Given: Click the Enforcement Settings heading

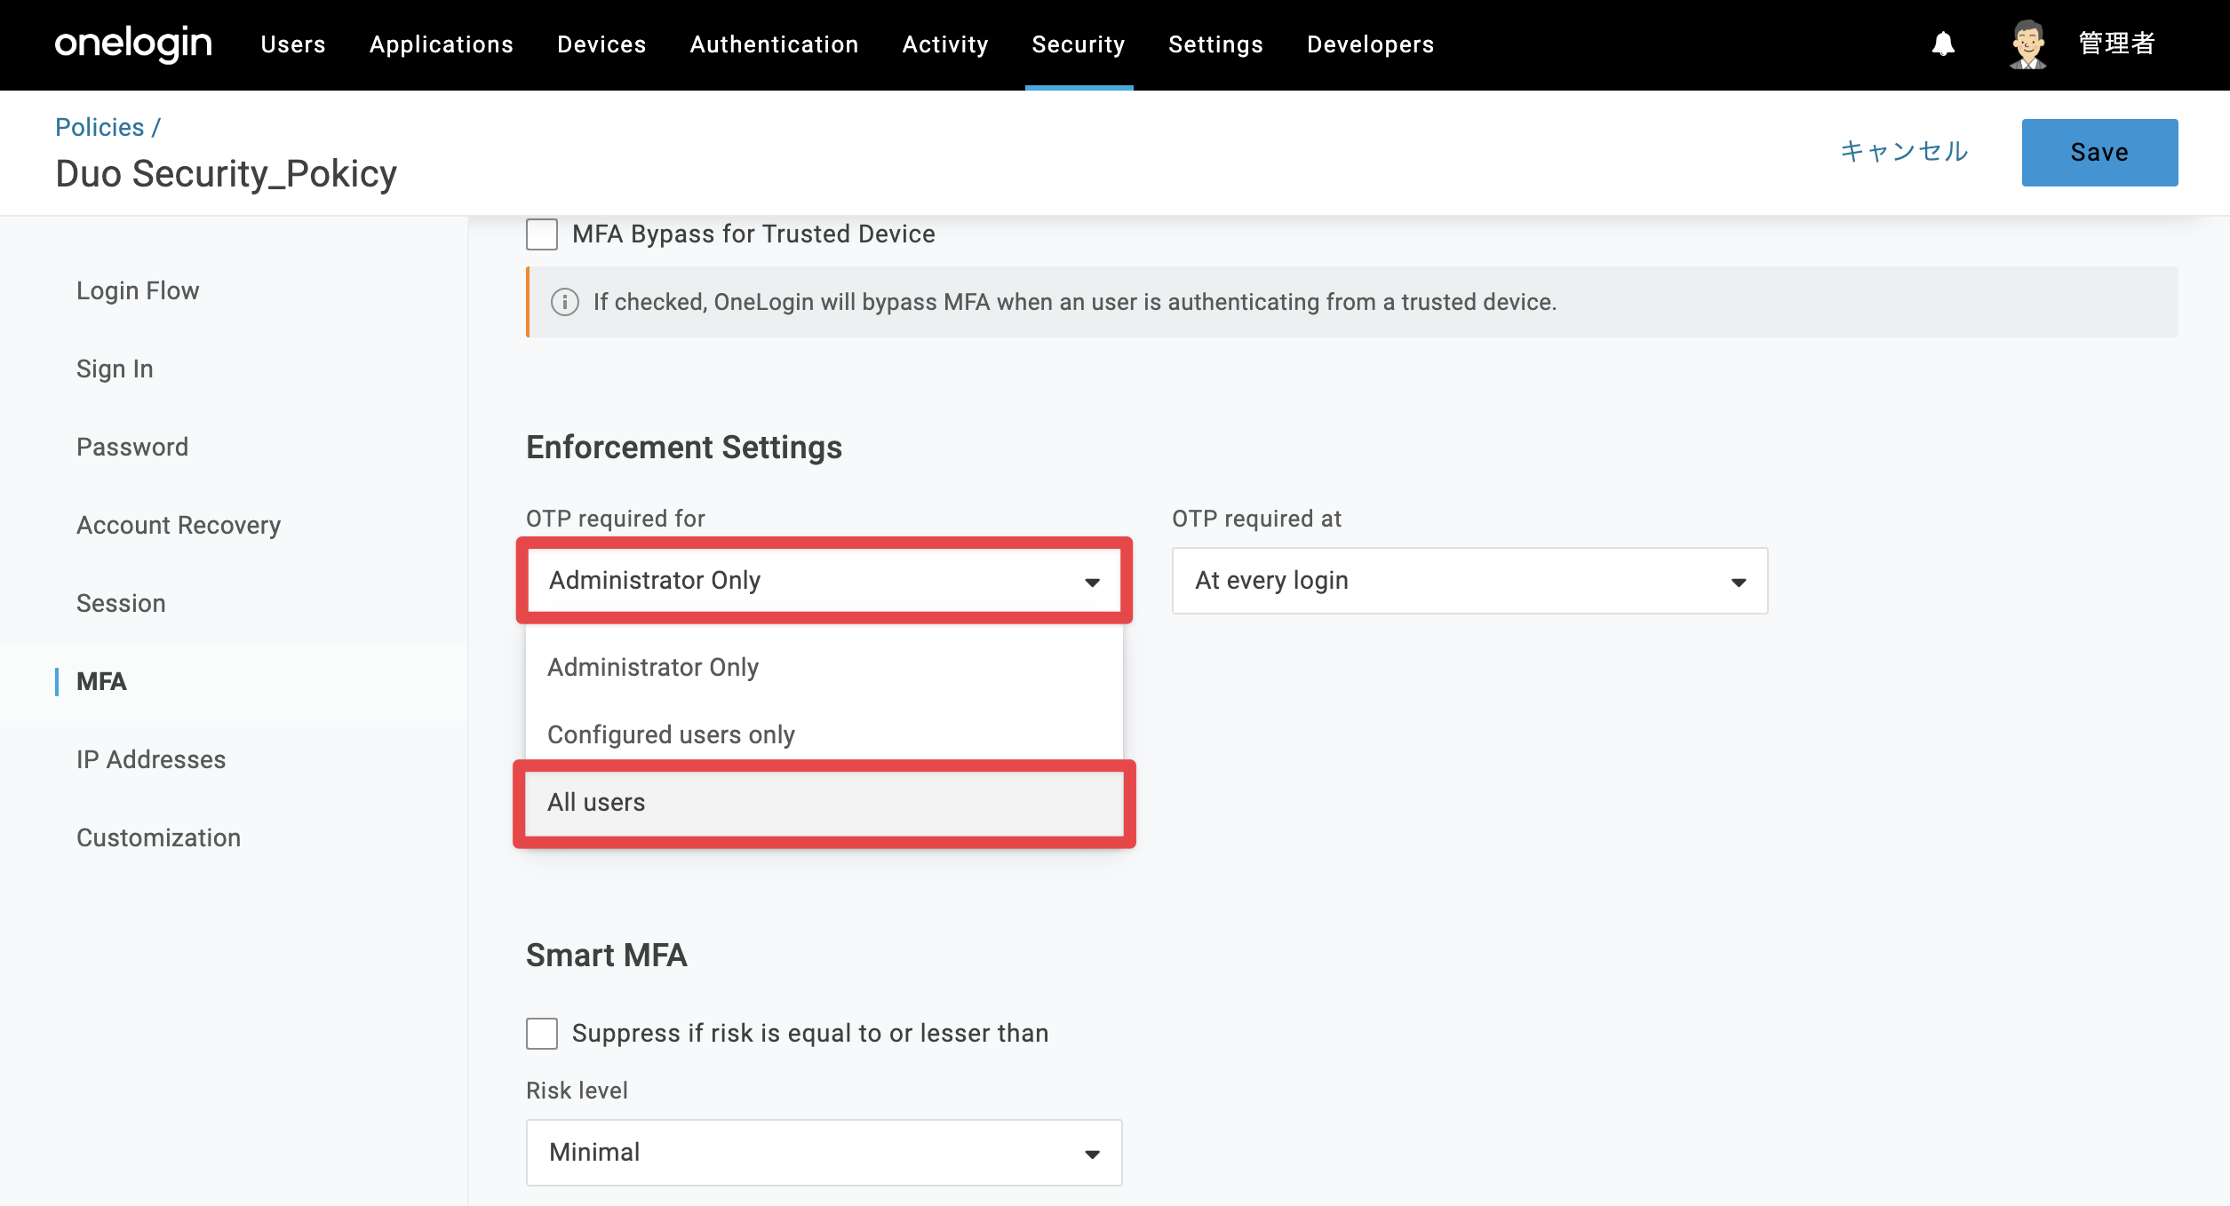Looking at the screenshot, I should pos(684,448).
